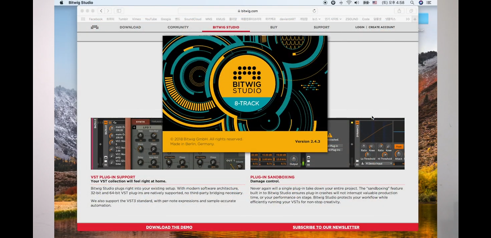Go back with Safari back arrow
The height and width of the screenshot is (238, 491).
click(x=101, y=11)
